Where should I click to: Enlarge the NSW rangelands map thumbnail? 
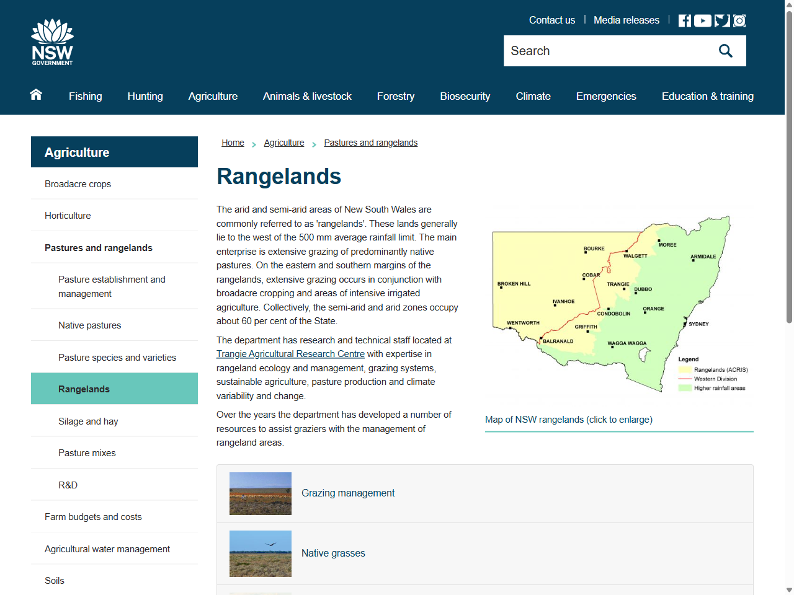pyautogui.click(x=619, y=304)
